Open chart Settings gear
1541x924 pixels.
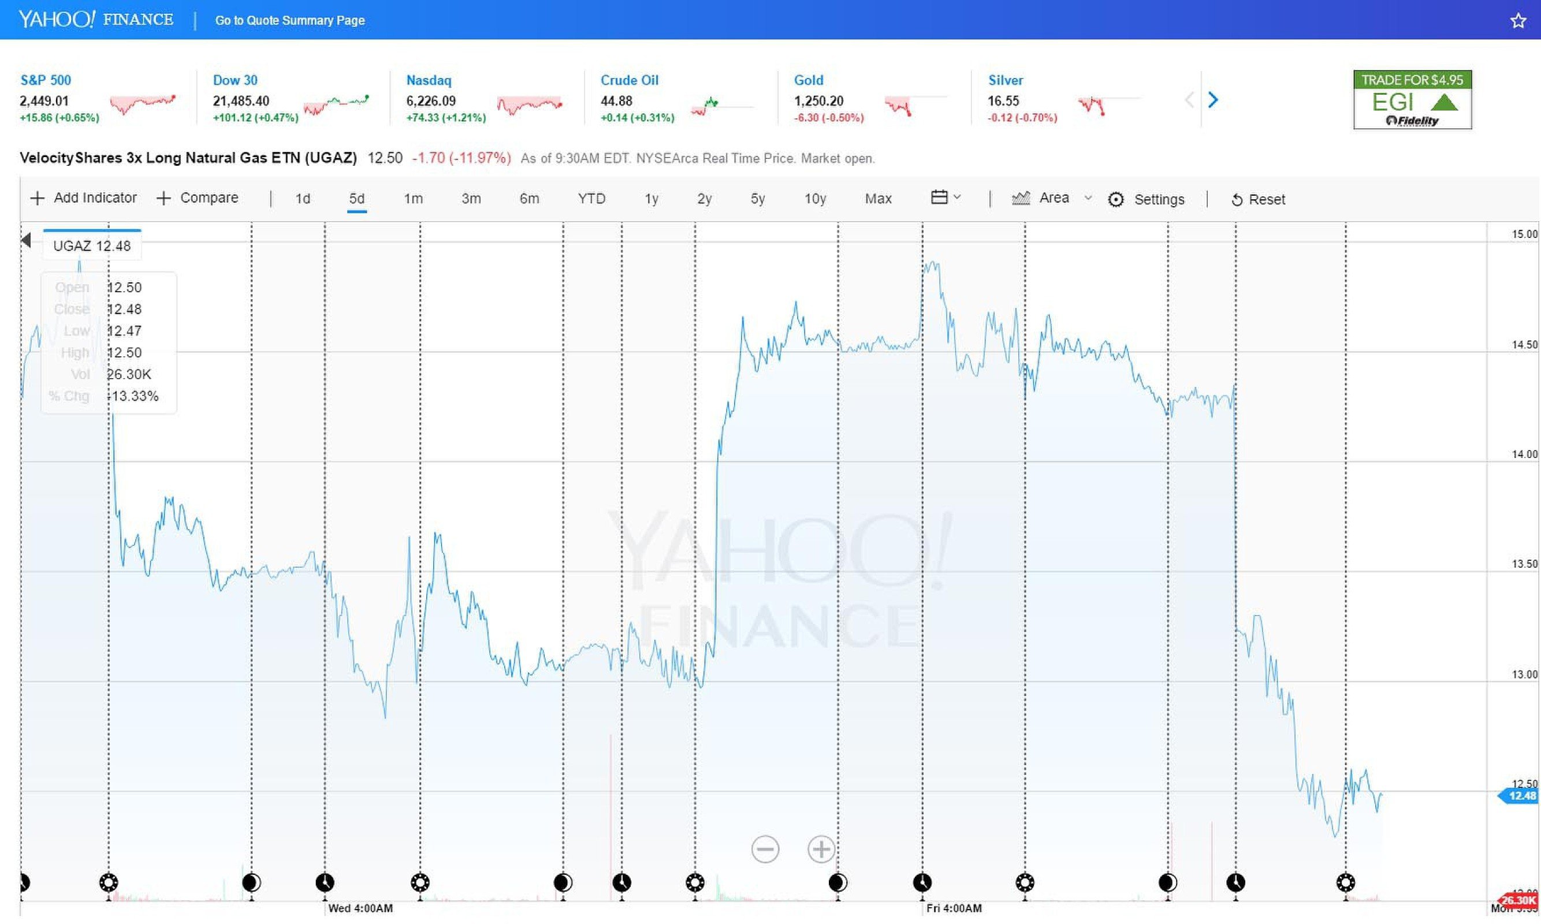pos(1147,199)
